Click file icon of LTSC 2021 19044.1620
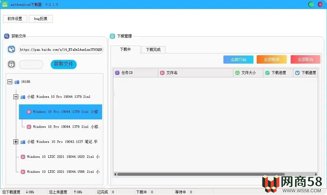The image size is (327, 195). click(x=23, y=157)
